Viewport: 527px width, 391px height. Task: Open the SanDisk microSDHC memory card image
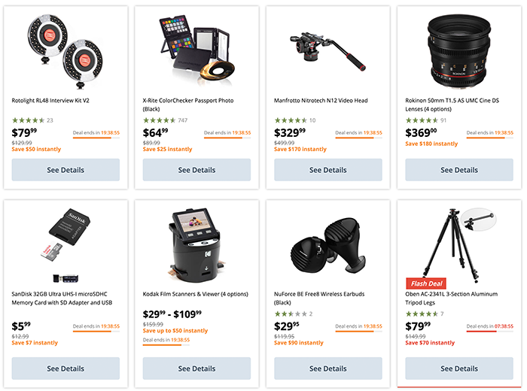(65, 245)
